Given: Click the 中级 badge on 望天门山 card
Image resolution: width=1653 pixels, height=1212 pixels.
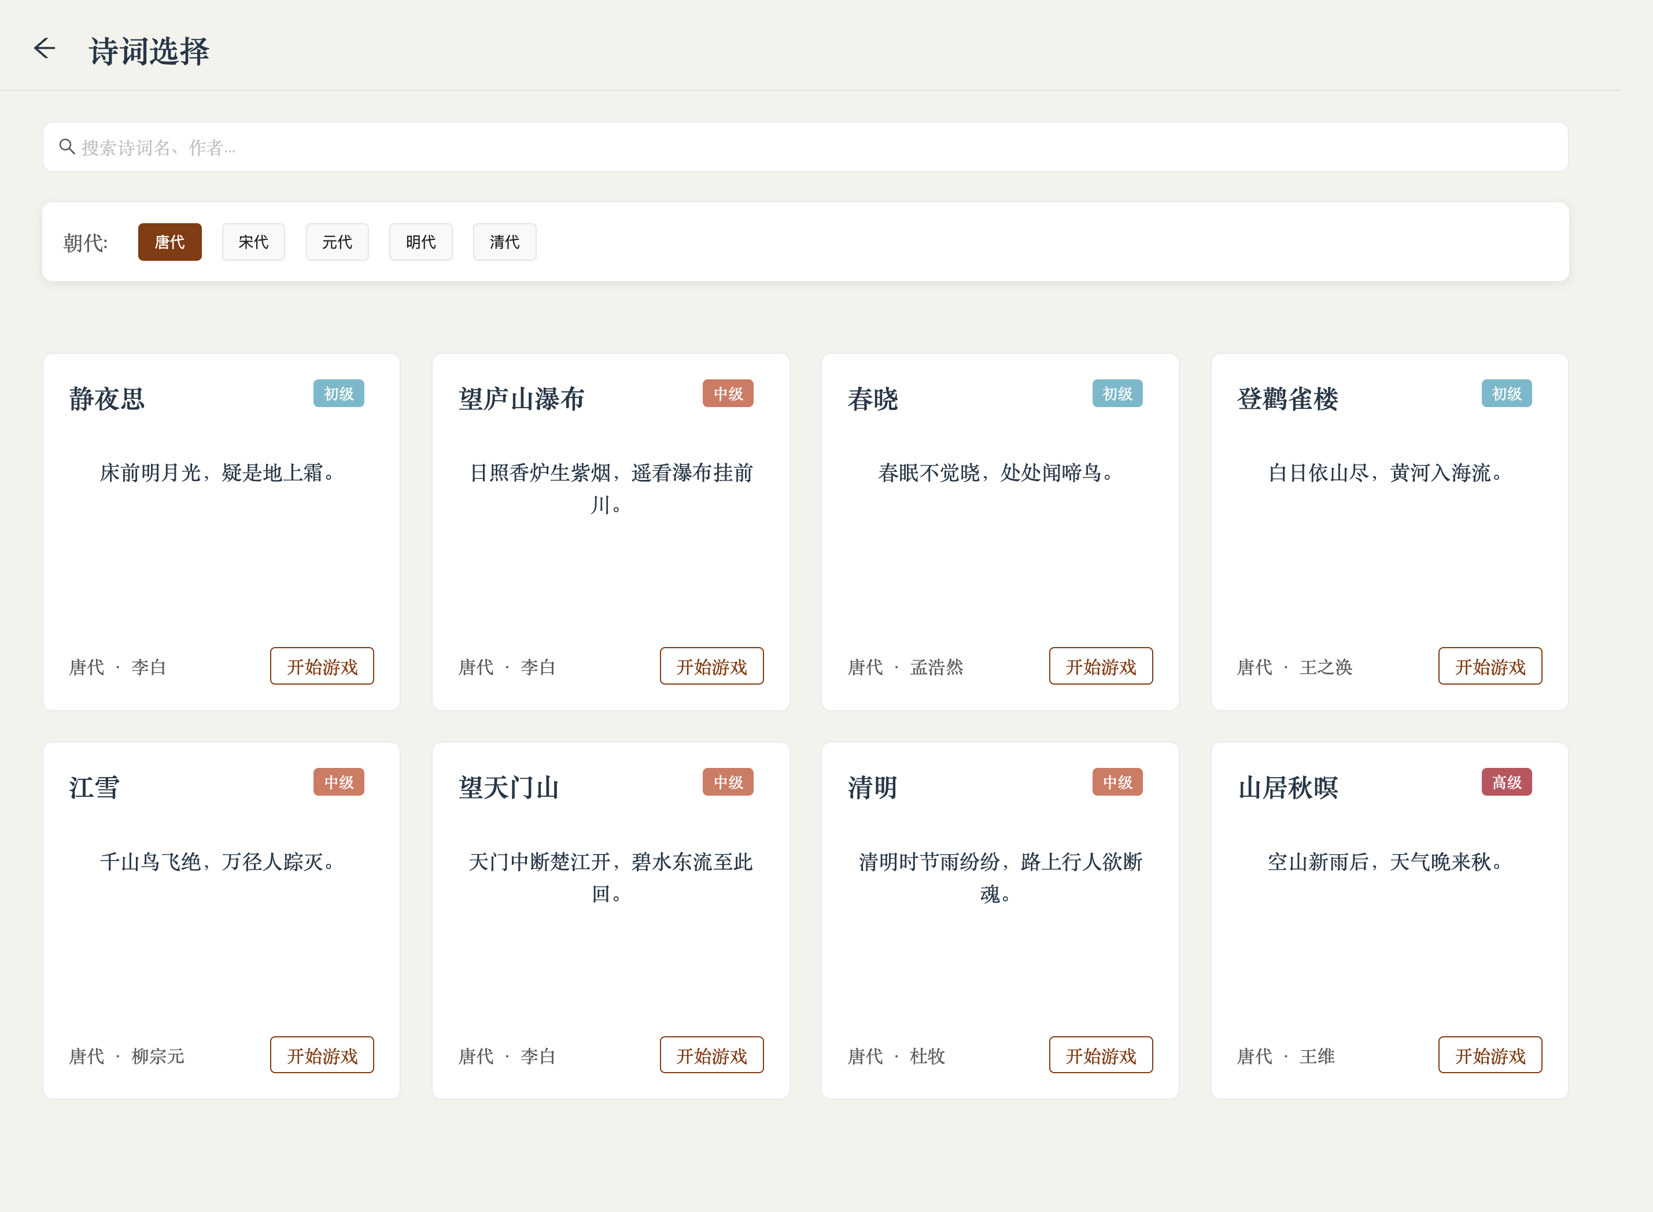Looking at the screenshot, I should click(x=728, y=782).
